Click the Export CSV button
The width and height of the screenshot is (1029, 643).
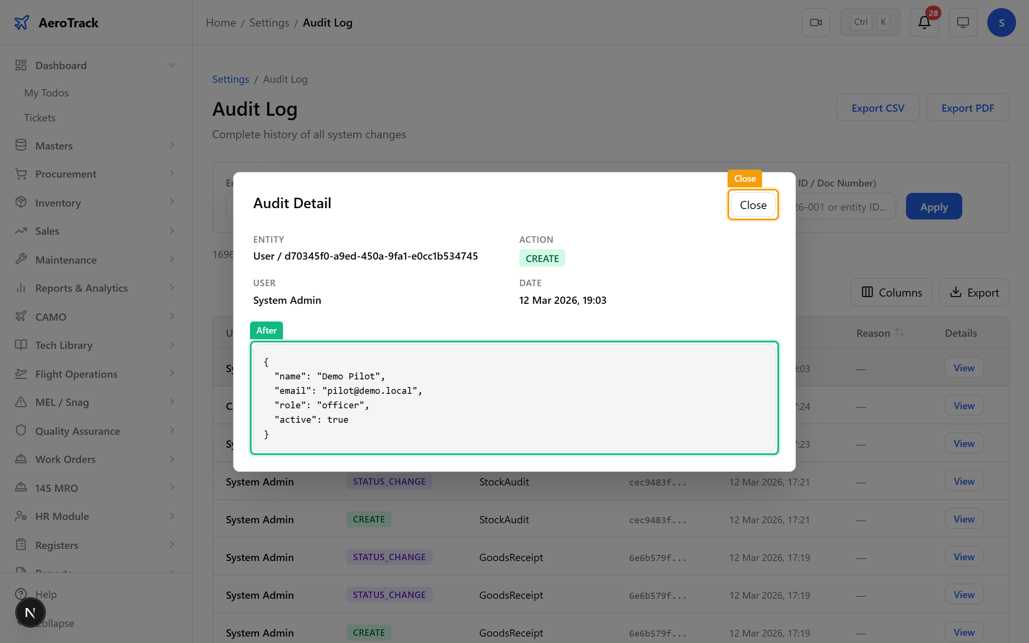click(x=877, y=108)
